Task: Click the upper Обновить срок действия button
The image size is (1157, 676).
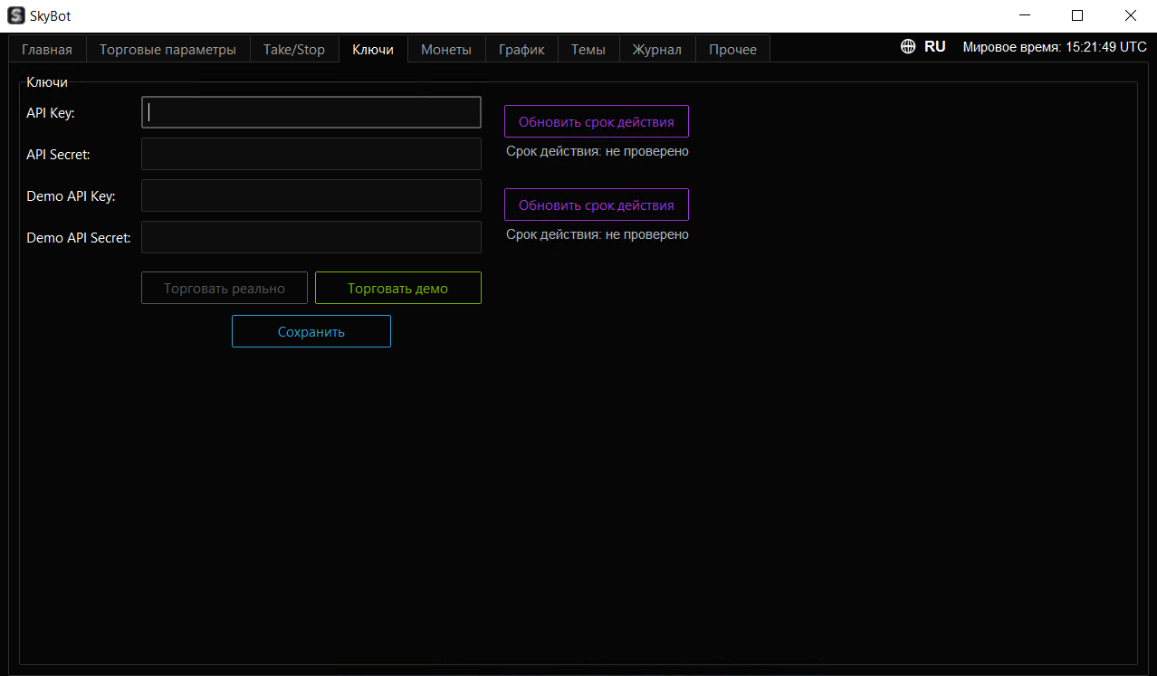Action: click(597, 121)
